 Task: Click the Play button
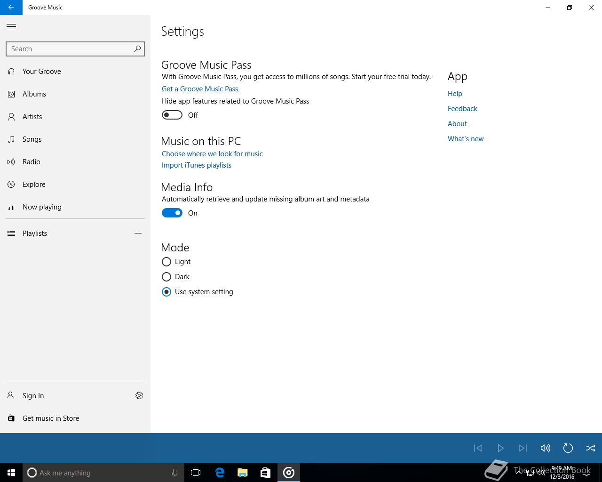point(500,448)
